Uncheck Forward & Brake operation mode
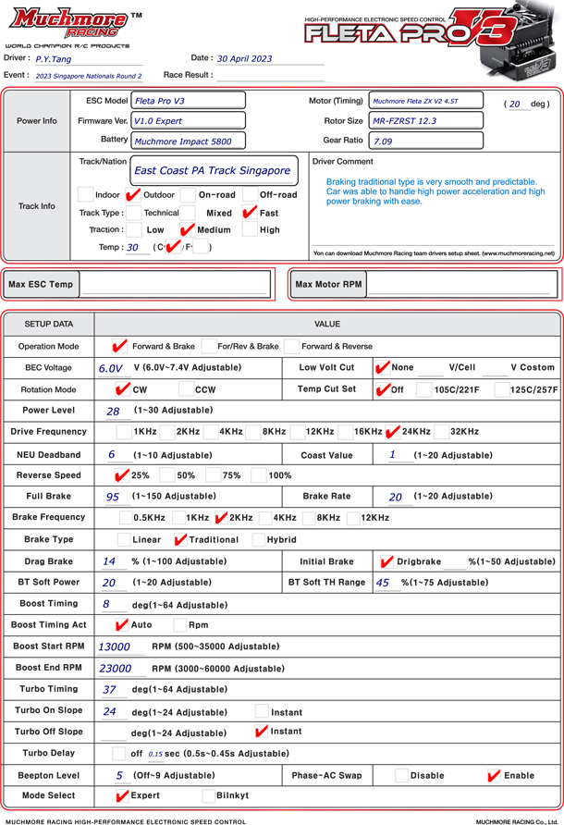Screen dimensions: 564x825 (x=119, y=346)
